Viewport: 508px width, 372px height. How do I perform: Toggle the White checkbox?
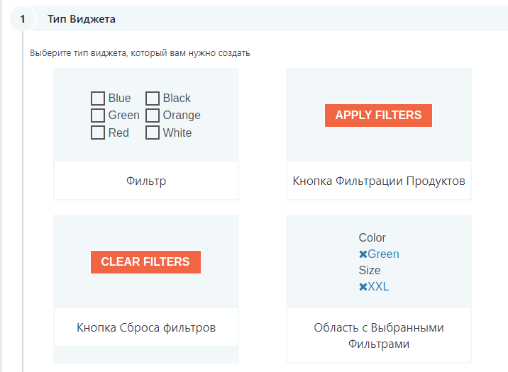[153, 133]
